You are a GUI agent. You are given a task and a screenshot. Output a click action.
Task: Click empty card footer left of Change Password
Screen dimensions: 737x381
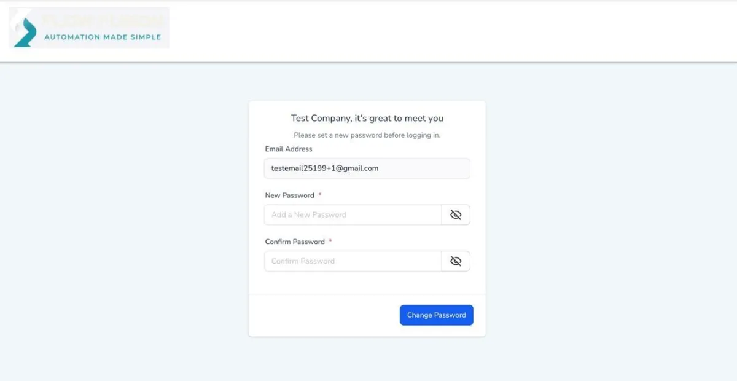(x=319, y=315)
